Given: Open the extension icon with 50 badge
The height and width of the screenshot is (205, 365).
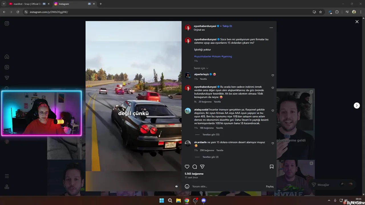Looking at the screenshot, I should click(x=330, y=12).
